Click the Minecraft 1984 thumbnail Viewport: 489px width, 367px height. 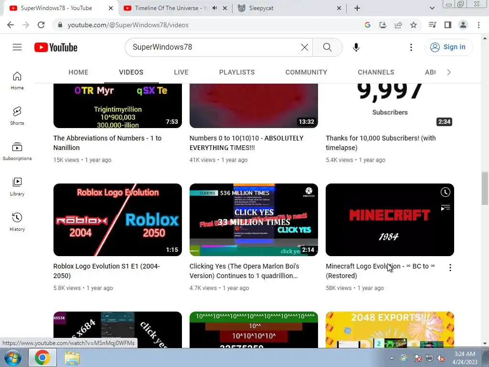pyautogui.click(x=390, y=220)
